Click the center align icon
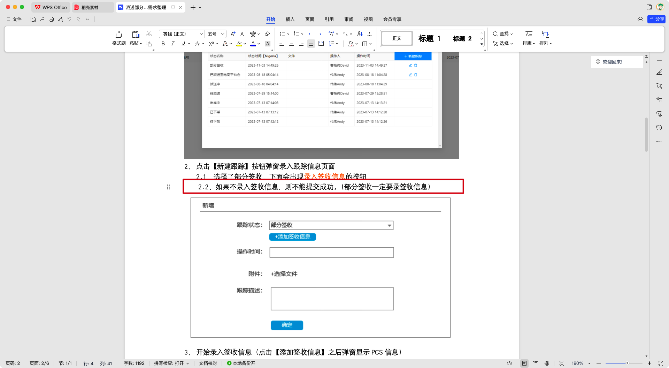This screenshot has height=368, width=669. [x=291, y=44]
